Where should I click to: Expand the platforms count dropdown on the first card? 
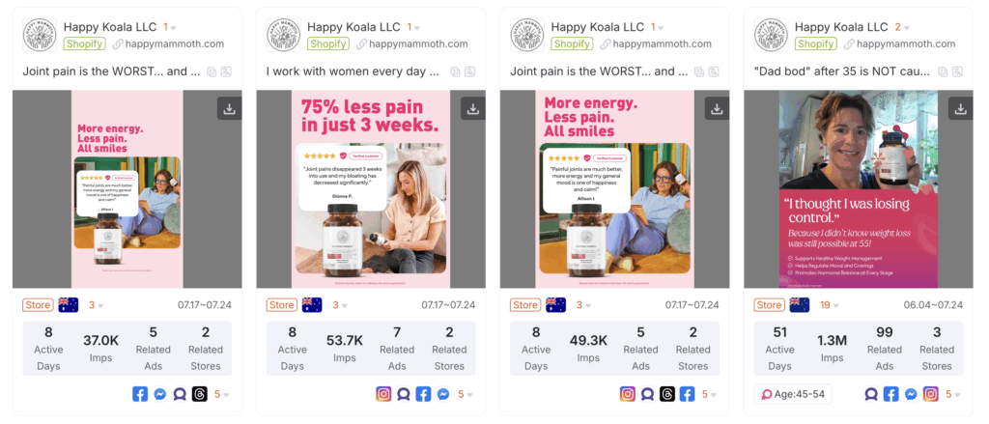221,394
